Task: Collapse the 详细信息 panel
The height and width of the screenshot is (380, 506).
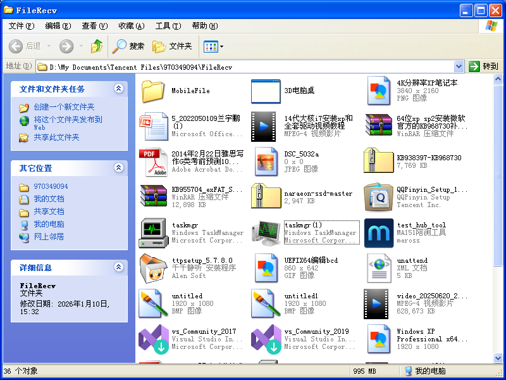Action: 118,267
